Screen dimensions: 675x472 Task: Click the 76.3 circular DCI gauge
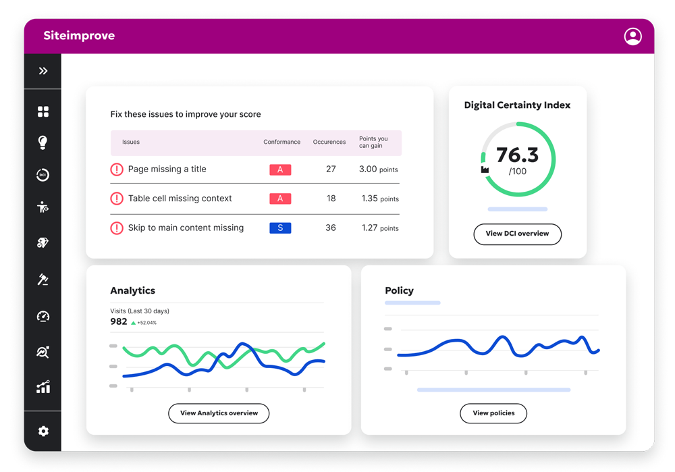click(517, 159)
